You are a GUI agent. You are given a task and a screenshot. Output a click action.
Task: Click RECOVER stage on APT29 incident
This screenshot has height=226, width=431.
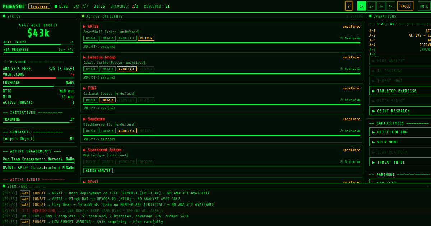pyautogui.click(x=146, y=38)
